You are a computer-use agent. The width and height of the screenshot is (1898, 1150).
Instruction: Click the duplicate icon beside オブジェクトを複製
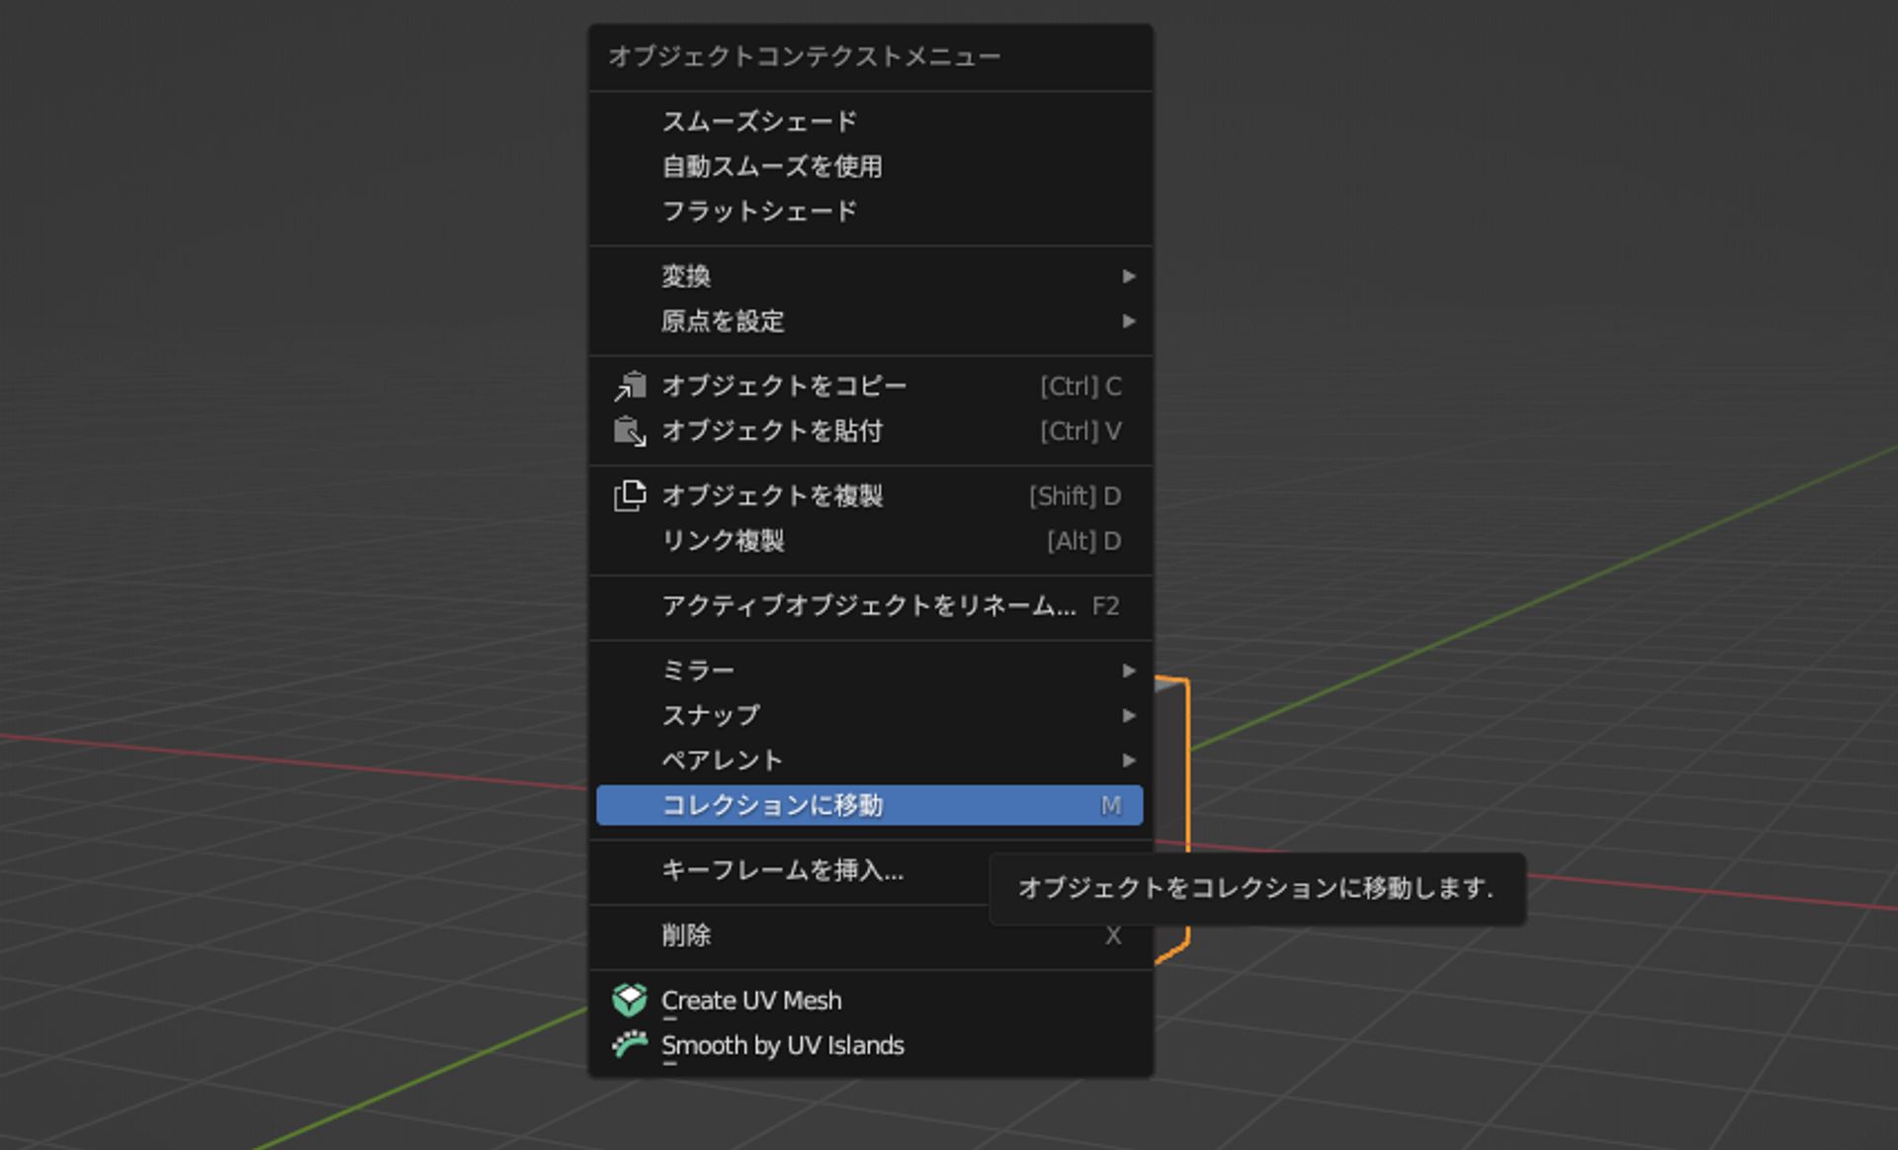pyautogui.click(x=631, y=496)
